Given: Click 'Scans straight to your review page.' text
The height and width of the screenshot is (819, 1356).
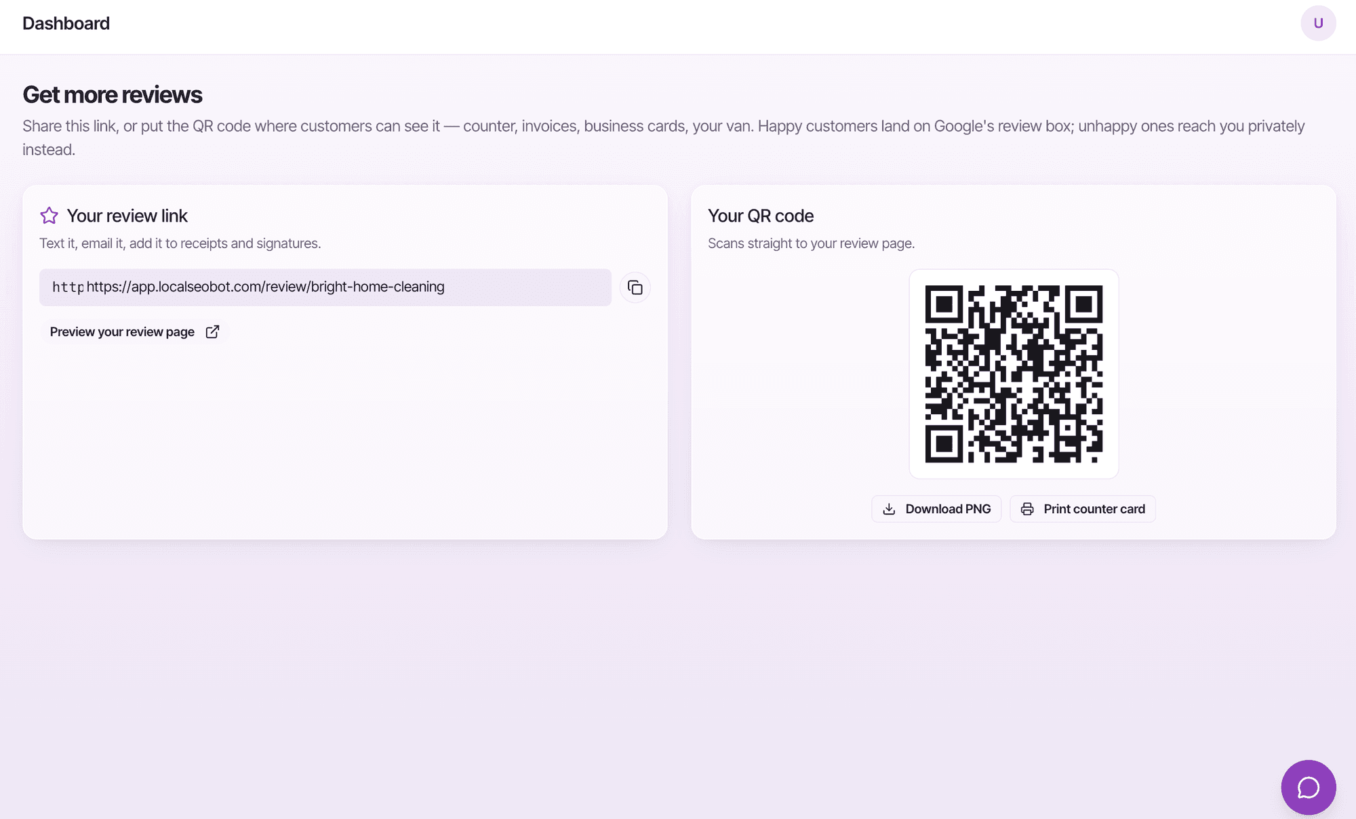Looking at the screenshot, I should pos(811,243).
